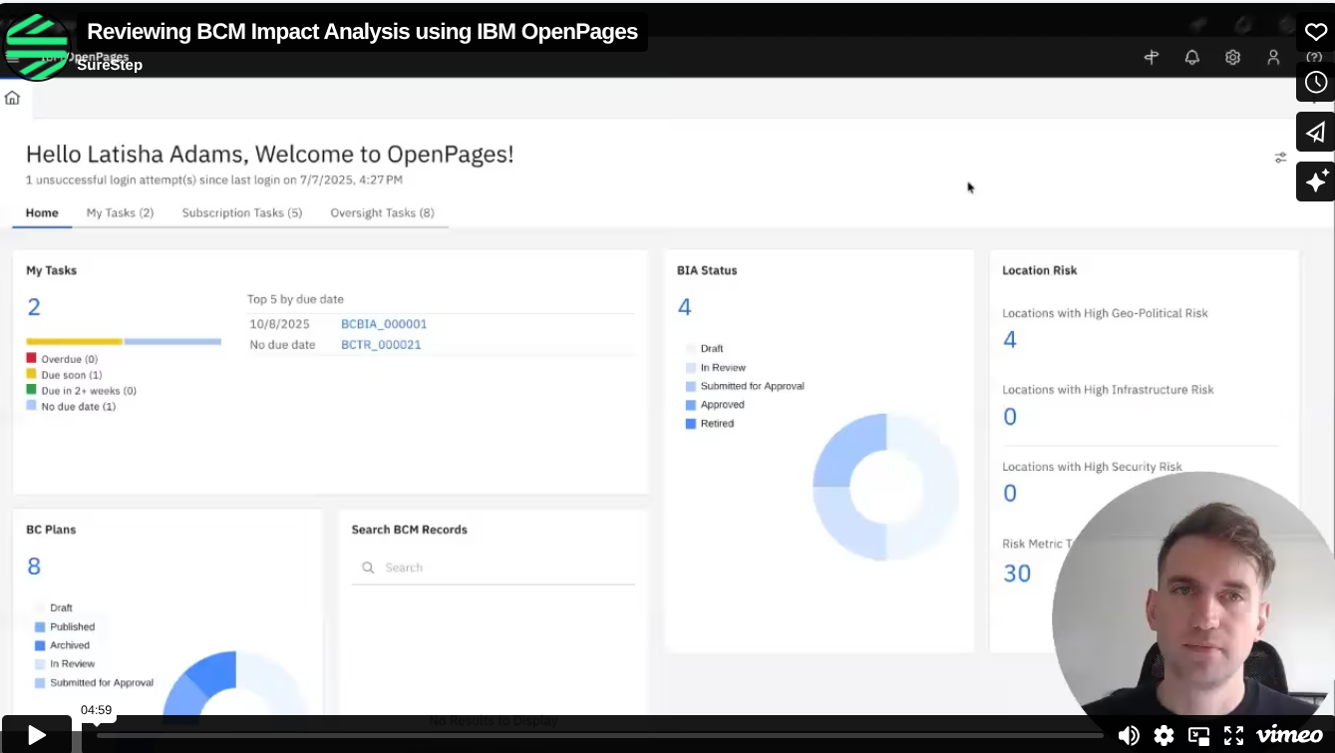Click the Vimeo logo
Image resolution: width=1335 pixels, height=753 pixels.
1289,735
